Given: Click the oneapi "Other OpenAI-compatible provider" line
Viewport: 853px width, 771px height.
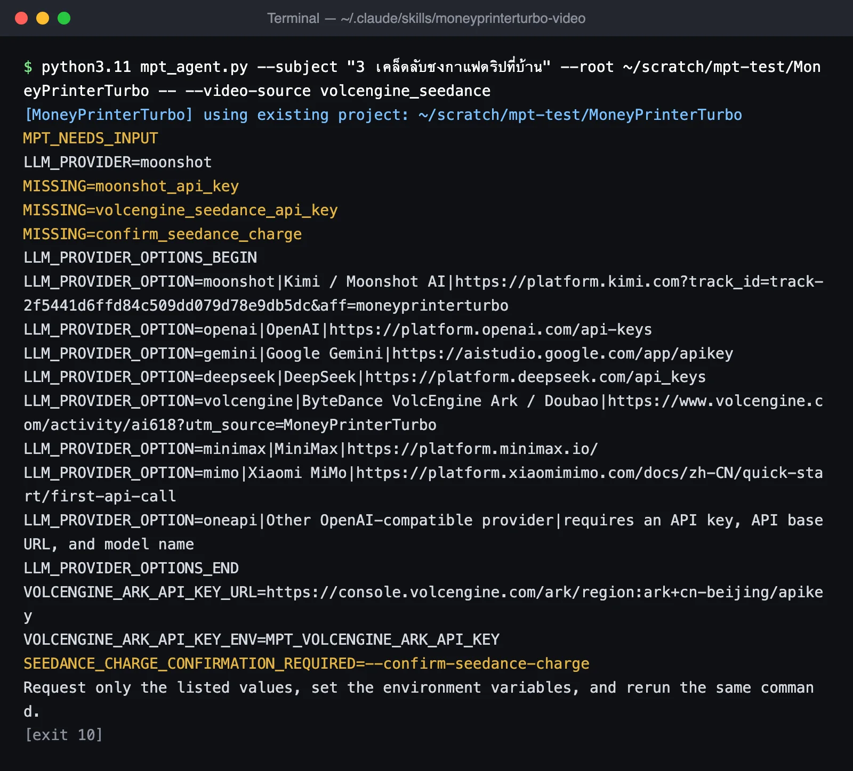Looking at the screenshot, I should point(423,532).
